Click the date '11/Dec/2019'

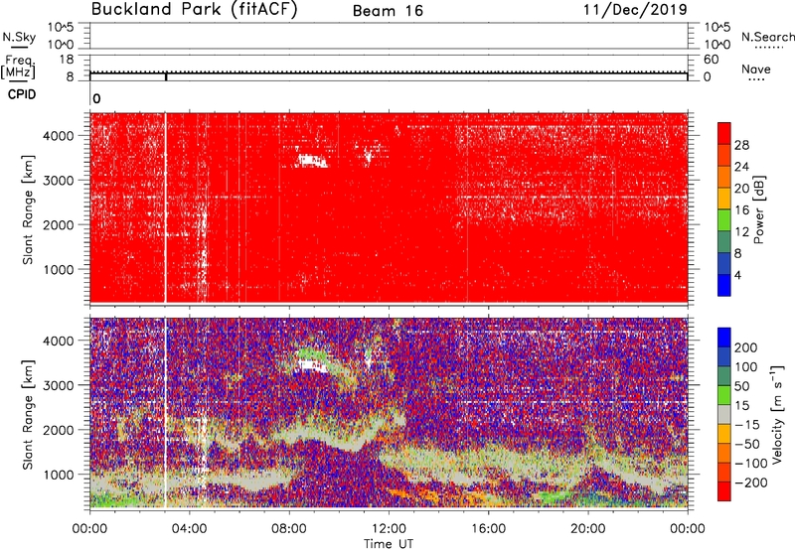(x=636, y=10)
